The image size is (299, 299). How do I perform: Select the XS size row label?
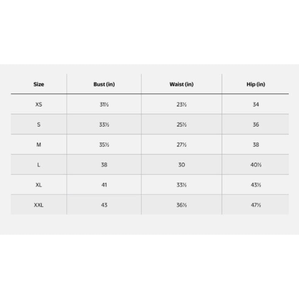[39, 105]
